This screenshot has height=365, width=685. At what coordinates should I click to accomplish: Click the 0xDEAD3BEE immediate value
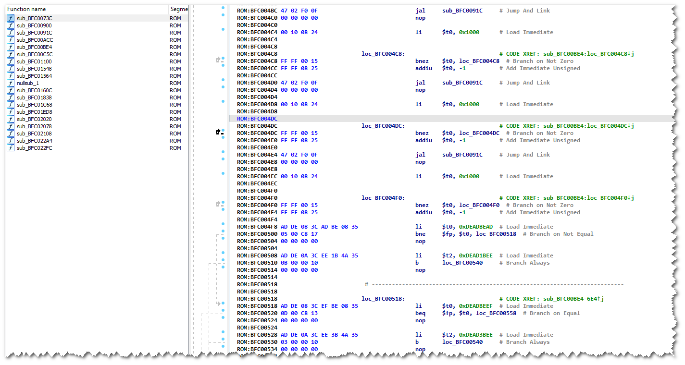tap(476, 335)
